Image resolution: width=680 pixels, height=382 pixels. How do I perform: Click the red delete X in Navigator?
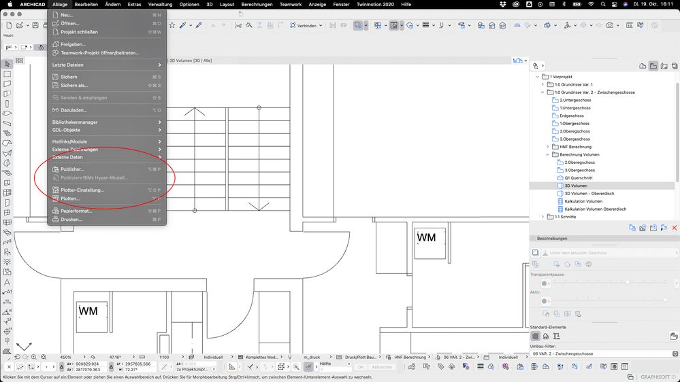coord(675,228)
